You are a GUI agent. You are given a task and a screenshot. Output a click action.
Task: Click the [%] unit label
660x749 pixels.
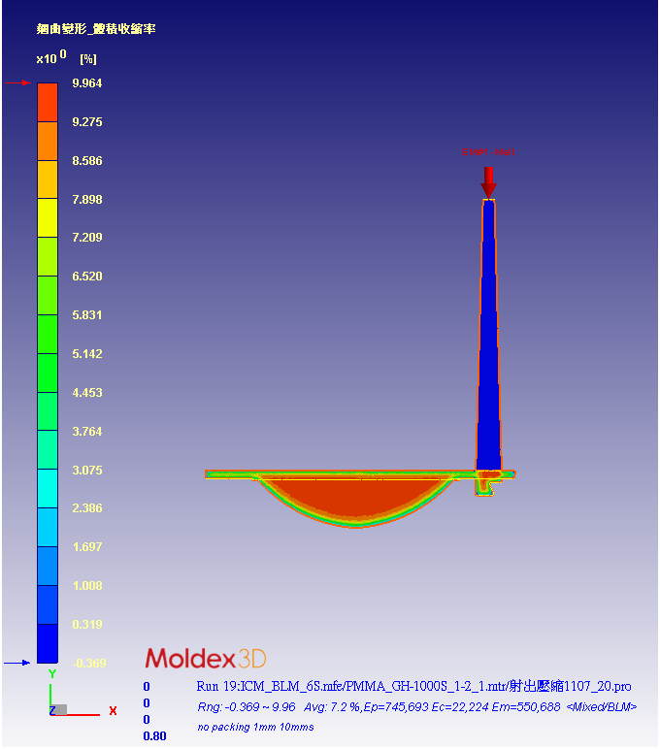(x=88, y=59)
